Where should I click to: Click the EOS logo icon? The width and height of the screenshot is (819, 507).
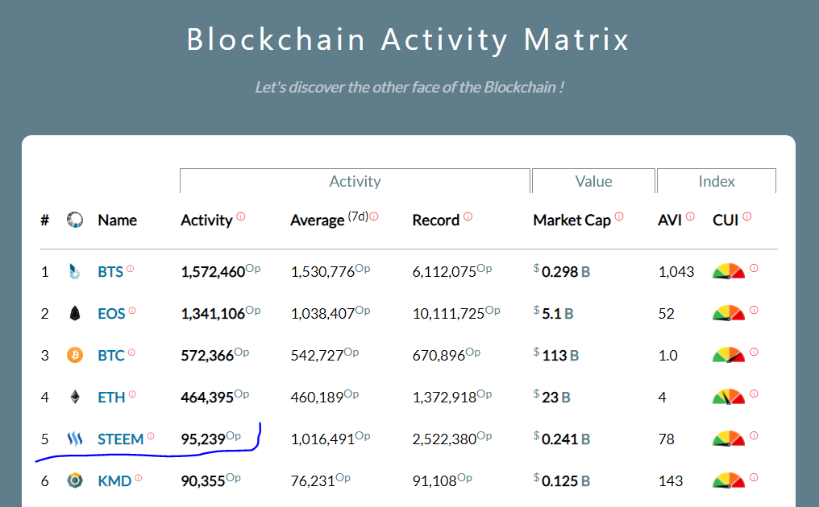point(75,314)
